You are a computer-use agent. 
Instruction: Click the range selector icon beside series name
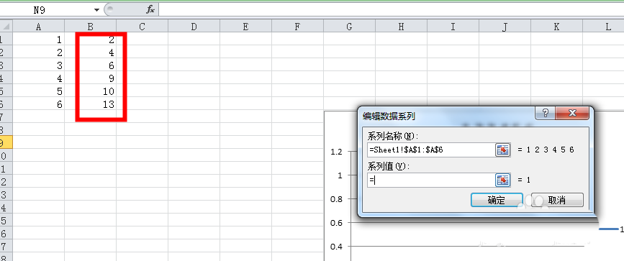point(502,150)
